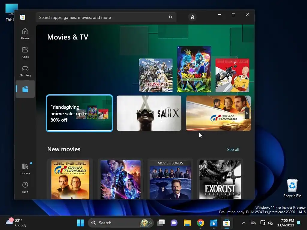Open the Blue Beetle movie poster
Image resolution: width=307 pixels, height=230 pixels.
(x=121, y=180)
